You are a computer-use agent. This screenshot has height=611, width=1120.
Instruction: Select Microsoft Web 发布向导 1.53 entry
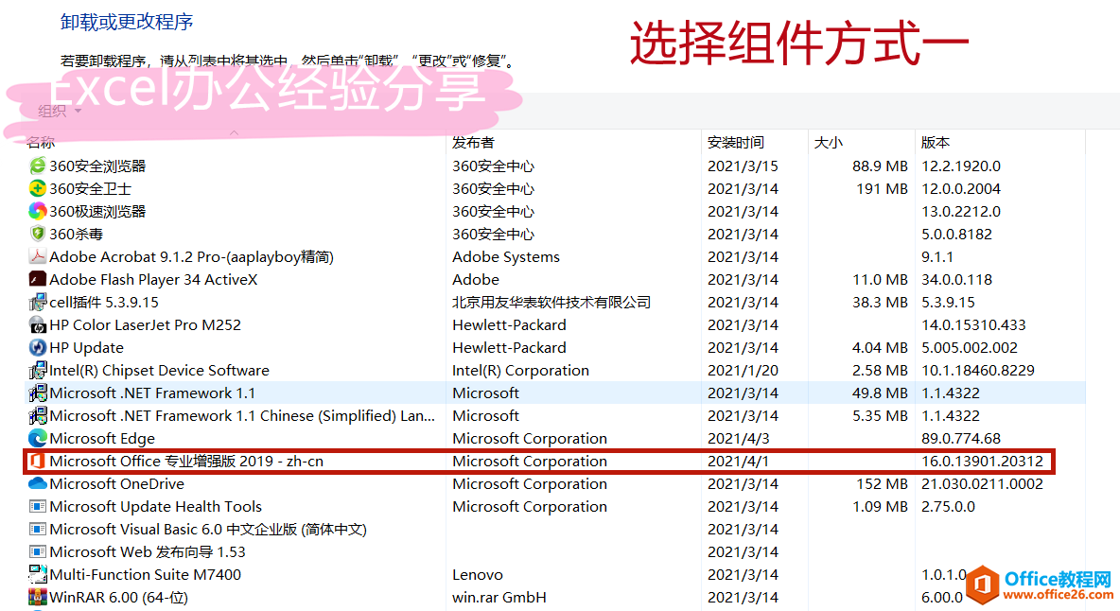click(x=148, y=552)
